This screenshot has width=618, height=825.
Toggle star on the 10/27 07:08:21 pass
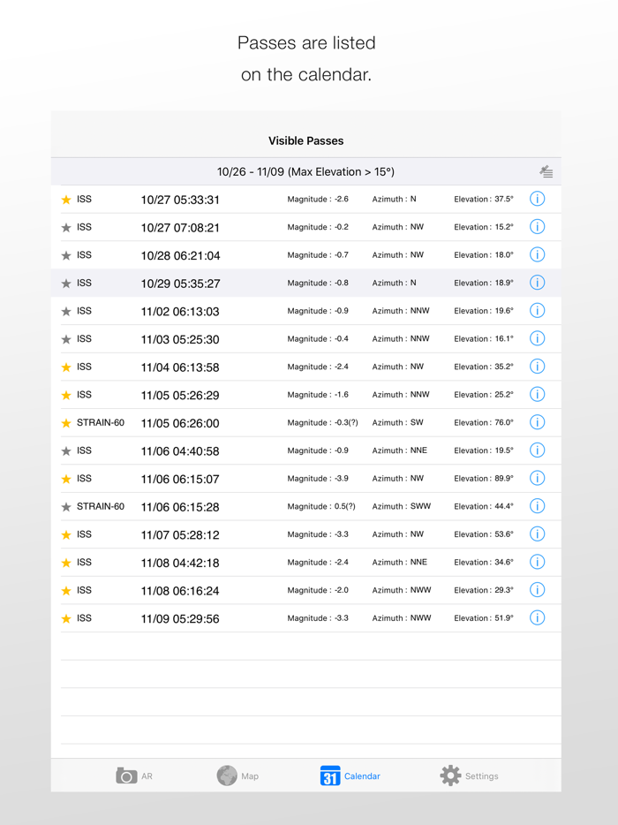66,227
